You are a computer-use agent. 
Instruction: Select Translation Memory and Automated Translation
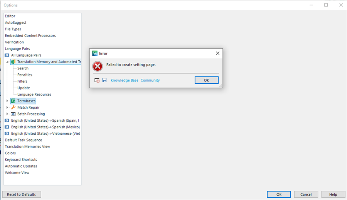[49, 62]
